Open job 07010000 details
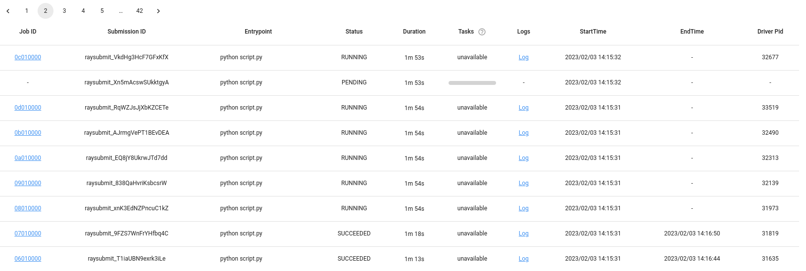The height and width of the screenshot is (271, 806). [x=28, y=233]
